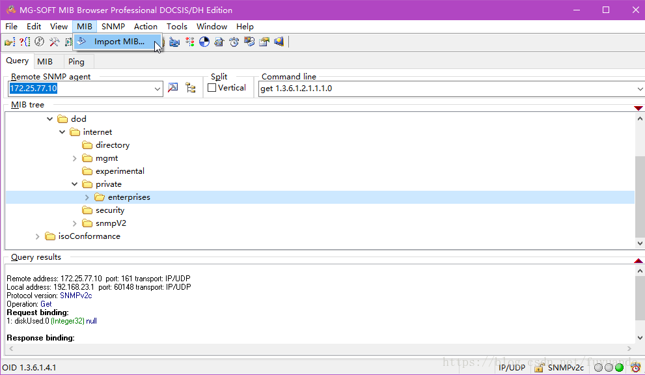Viewport: 645px width, 375px height.
Task: Click the Get operation link in results
Action: (x=46, y=304)
